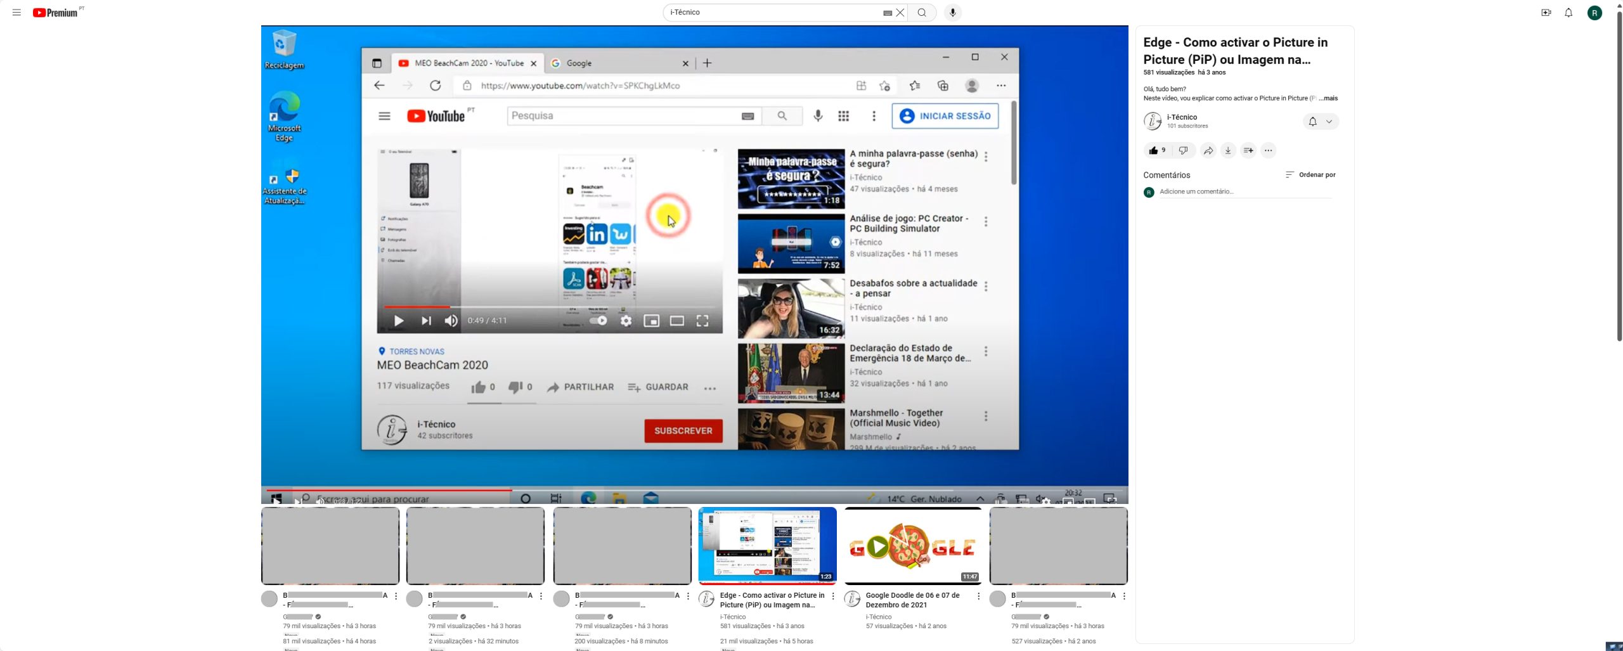Open the Ordenar por sort menu
The width and height of the screenshot is (1623, 651).
point(1310,175)
